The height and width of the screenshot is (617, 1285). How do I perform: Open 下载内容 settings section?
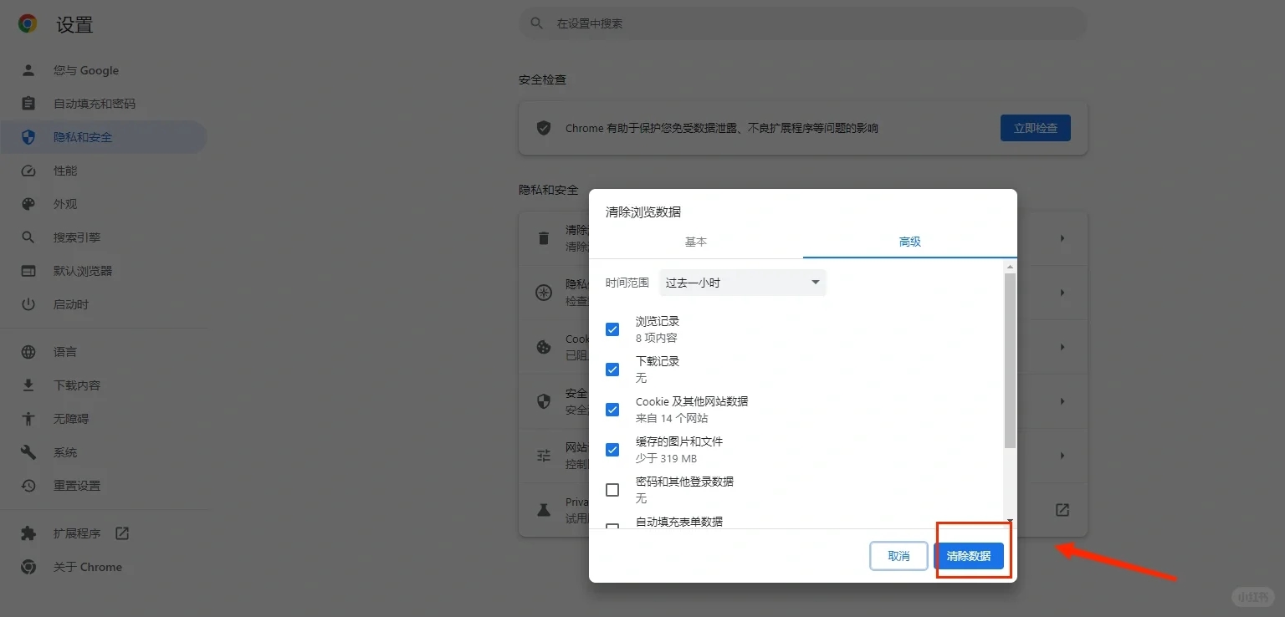tap(104, 385)
